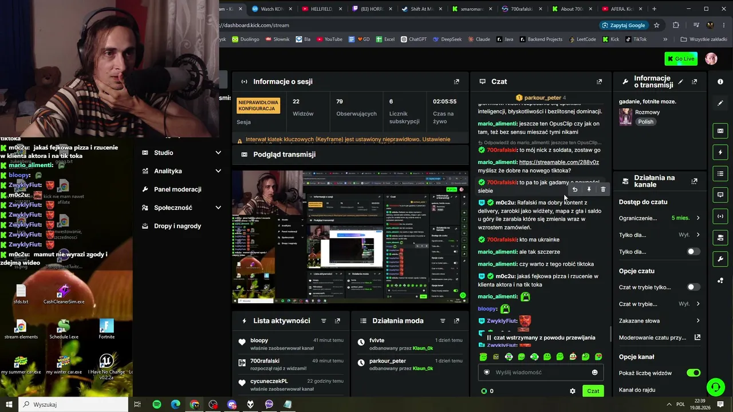Click the list sidebar icon

click(x=720, y=173)
